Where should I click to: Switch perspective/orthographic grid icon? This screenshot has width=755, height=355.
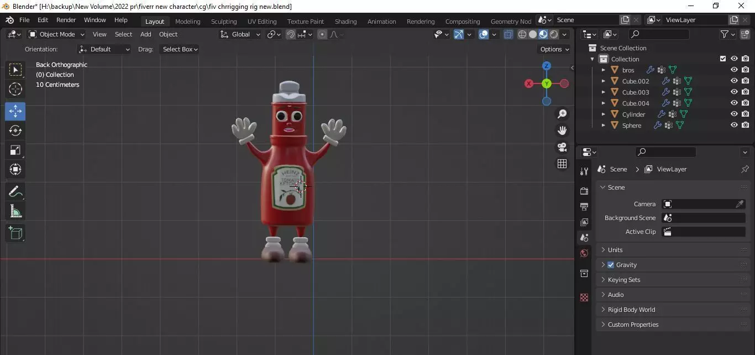coord(562,164)
